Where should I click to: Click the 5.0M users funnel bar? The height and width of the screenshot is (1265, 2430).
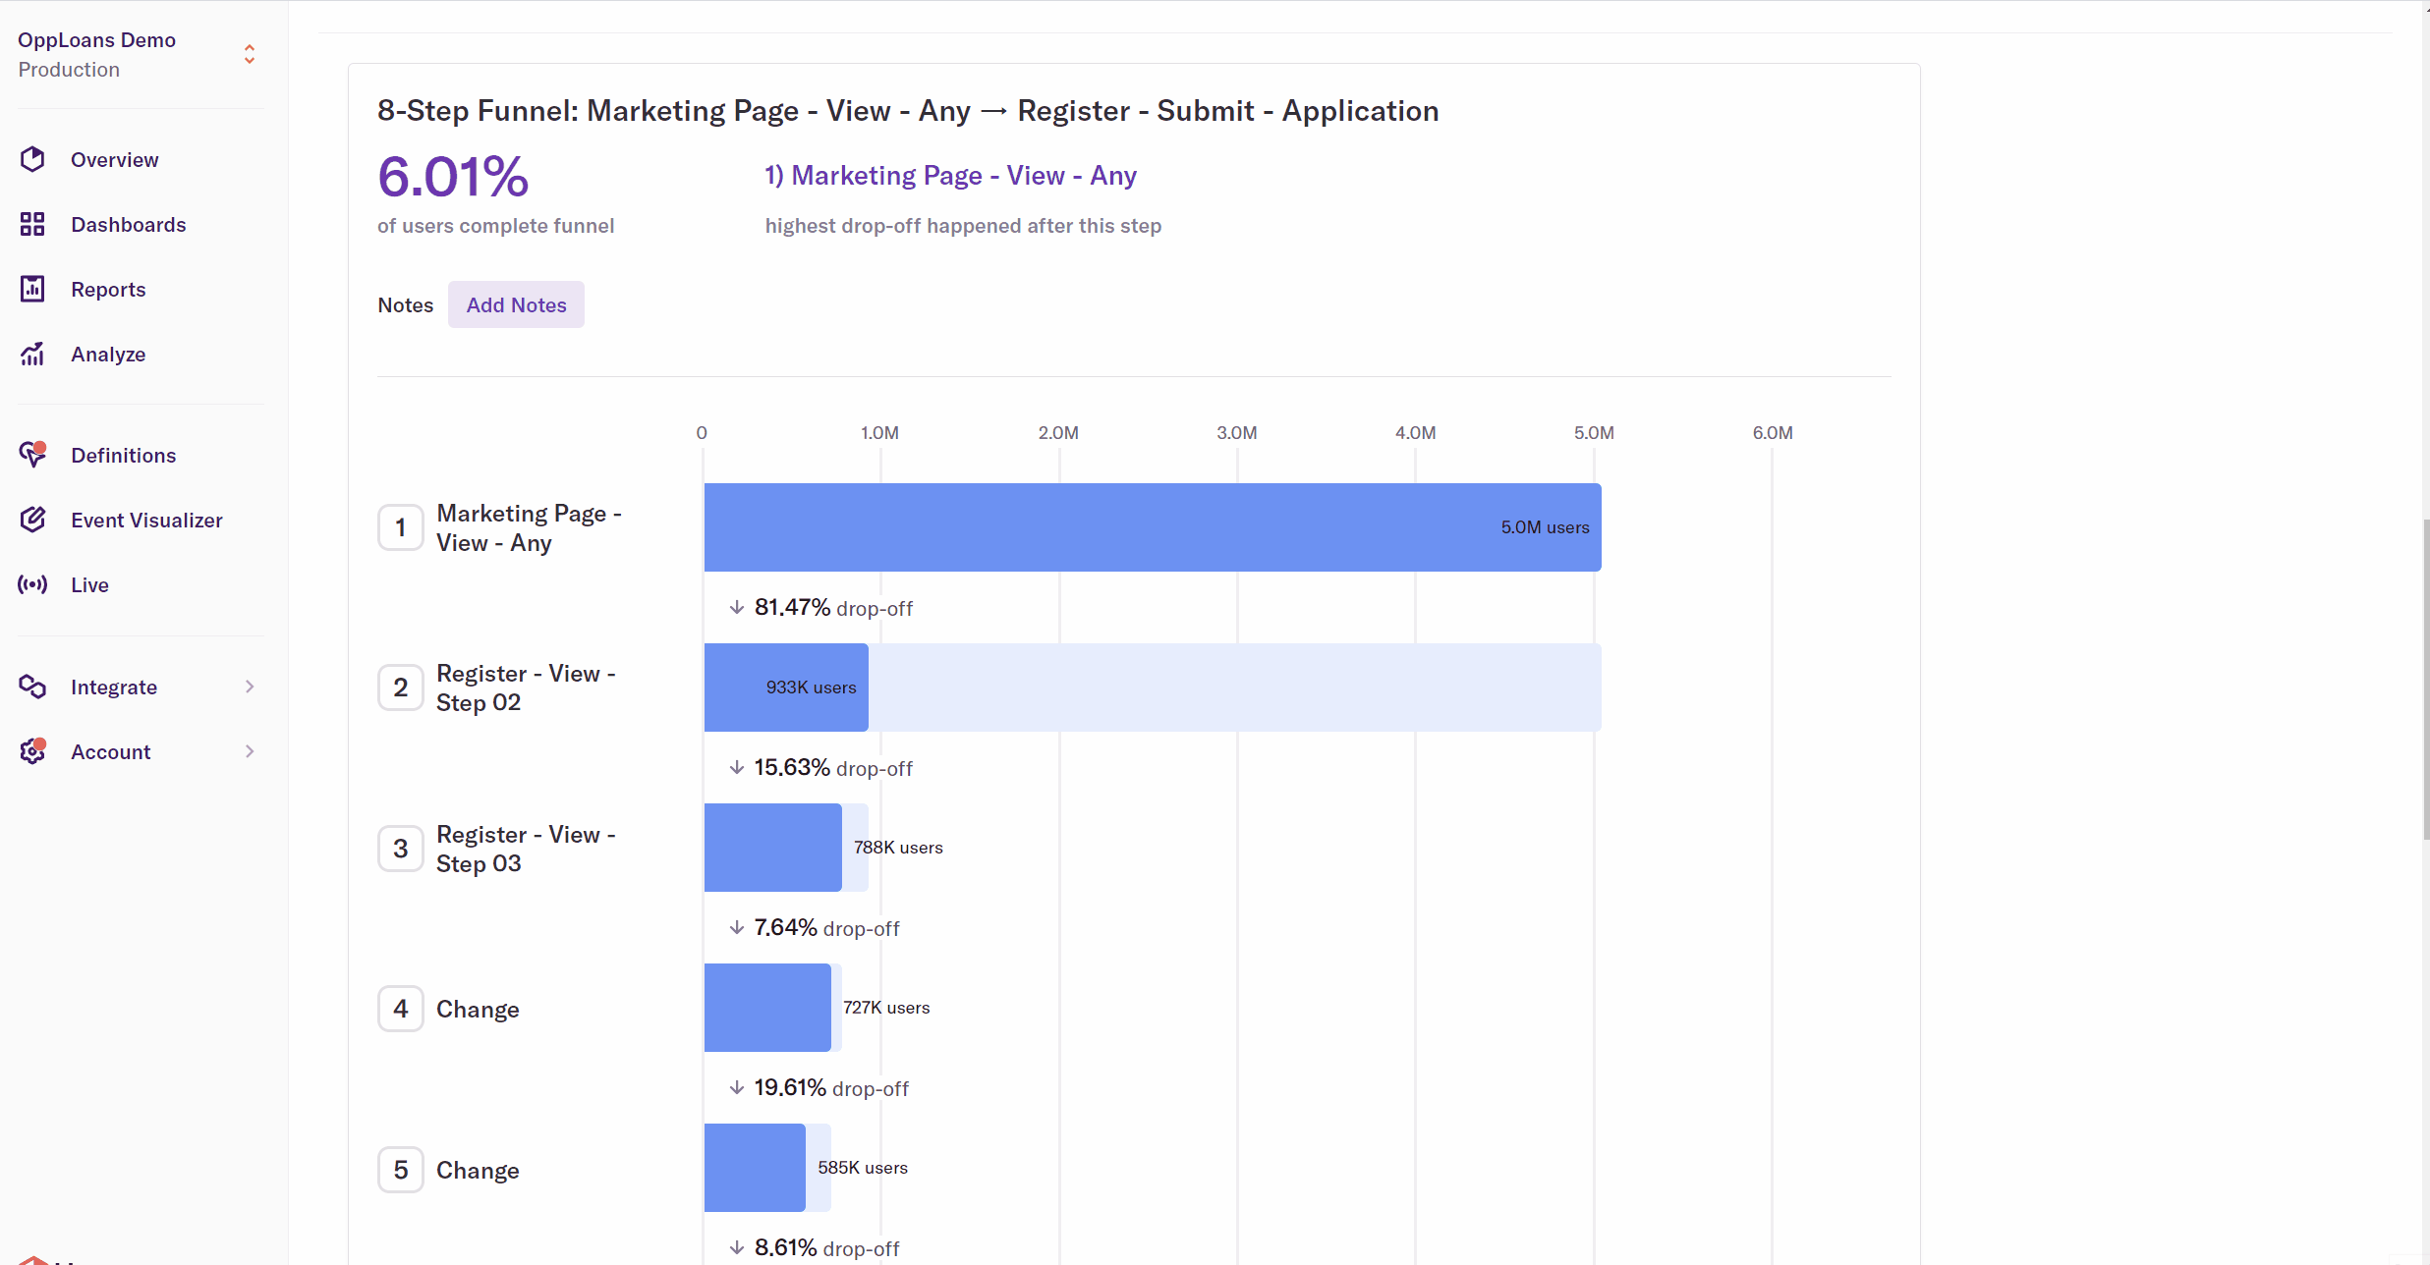point(1152,527)
